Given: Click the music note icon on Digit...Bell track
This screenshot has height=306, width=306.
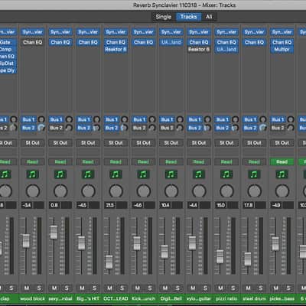Looking at the screenshot, I should [171, 174].
